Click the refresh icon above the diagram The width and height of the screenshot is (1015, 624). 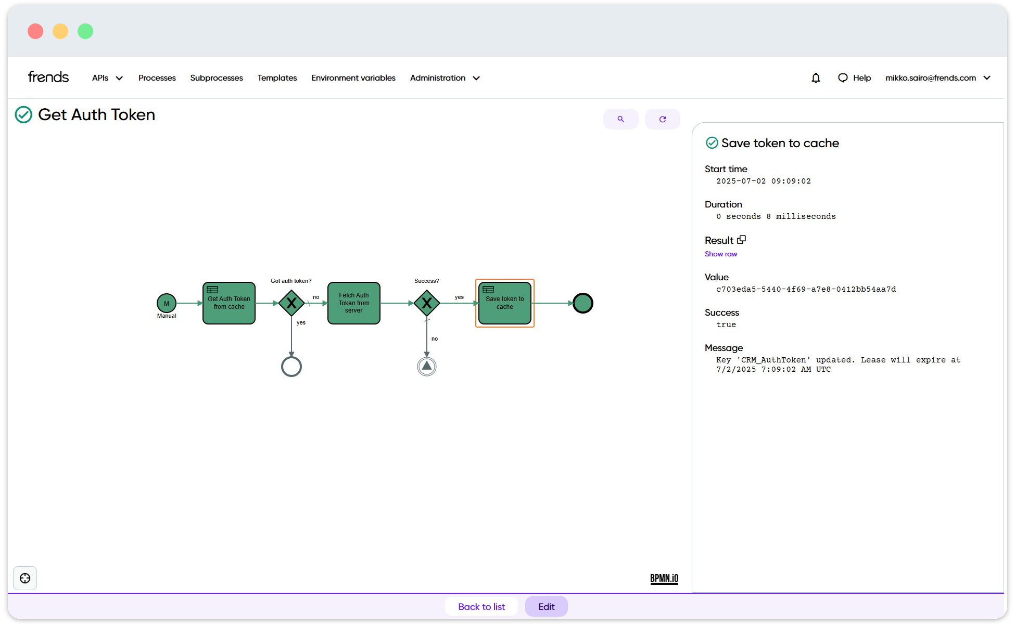(662, 119)
